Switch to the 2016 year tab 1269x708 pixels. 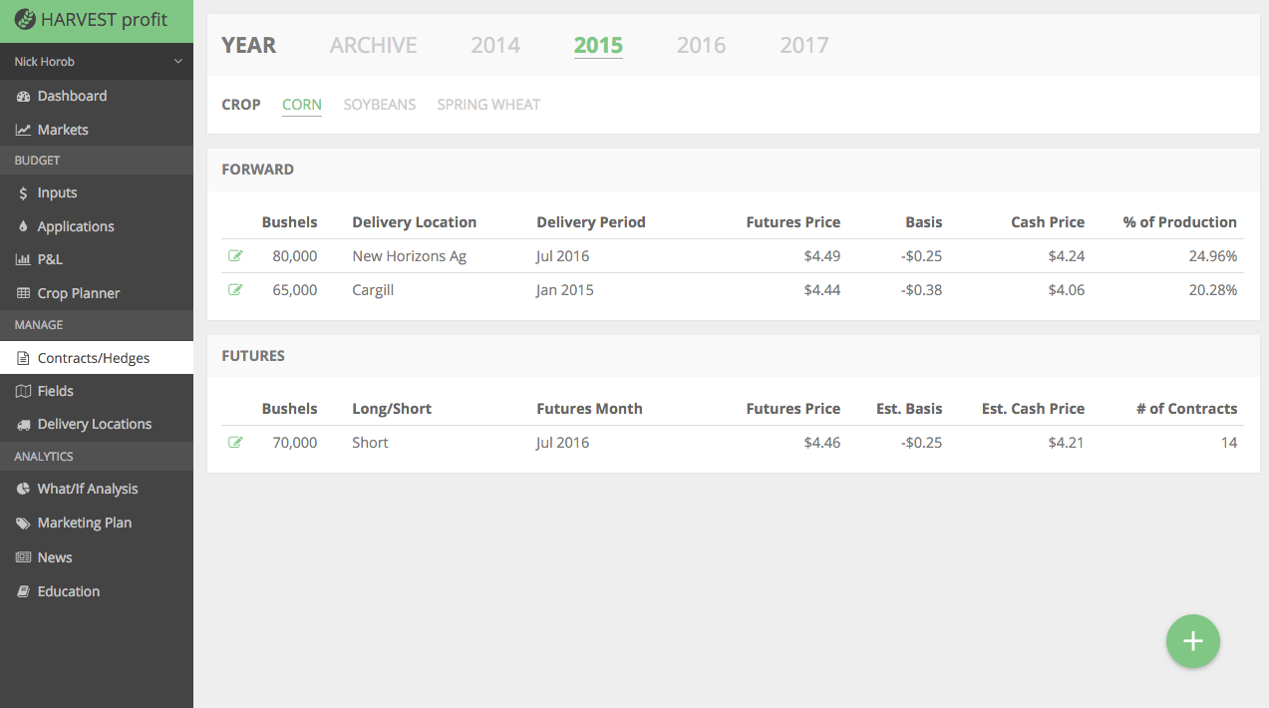[701, 45]
